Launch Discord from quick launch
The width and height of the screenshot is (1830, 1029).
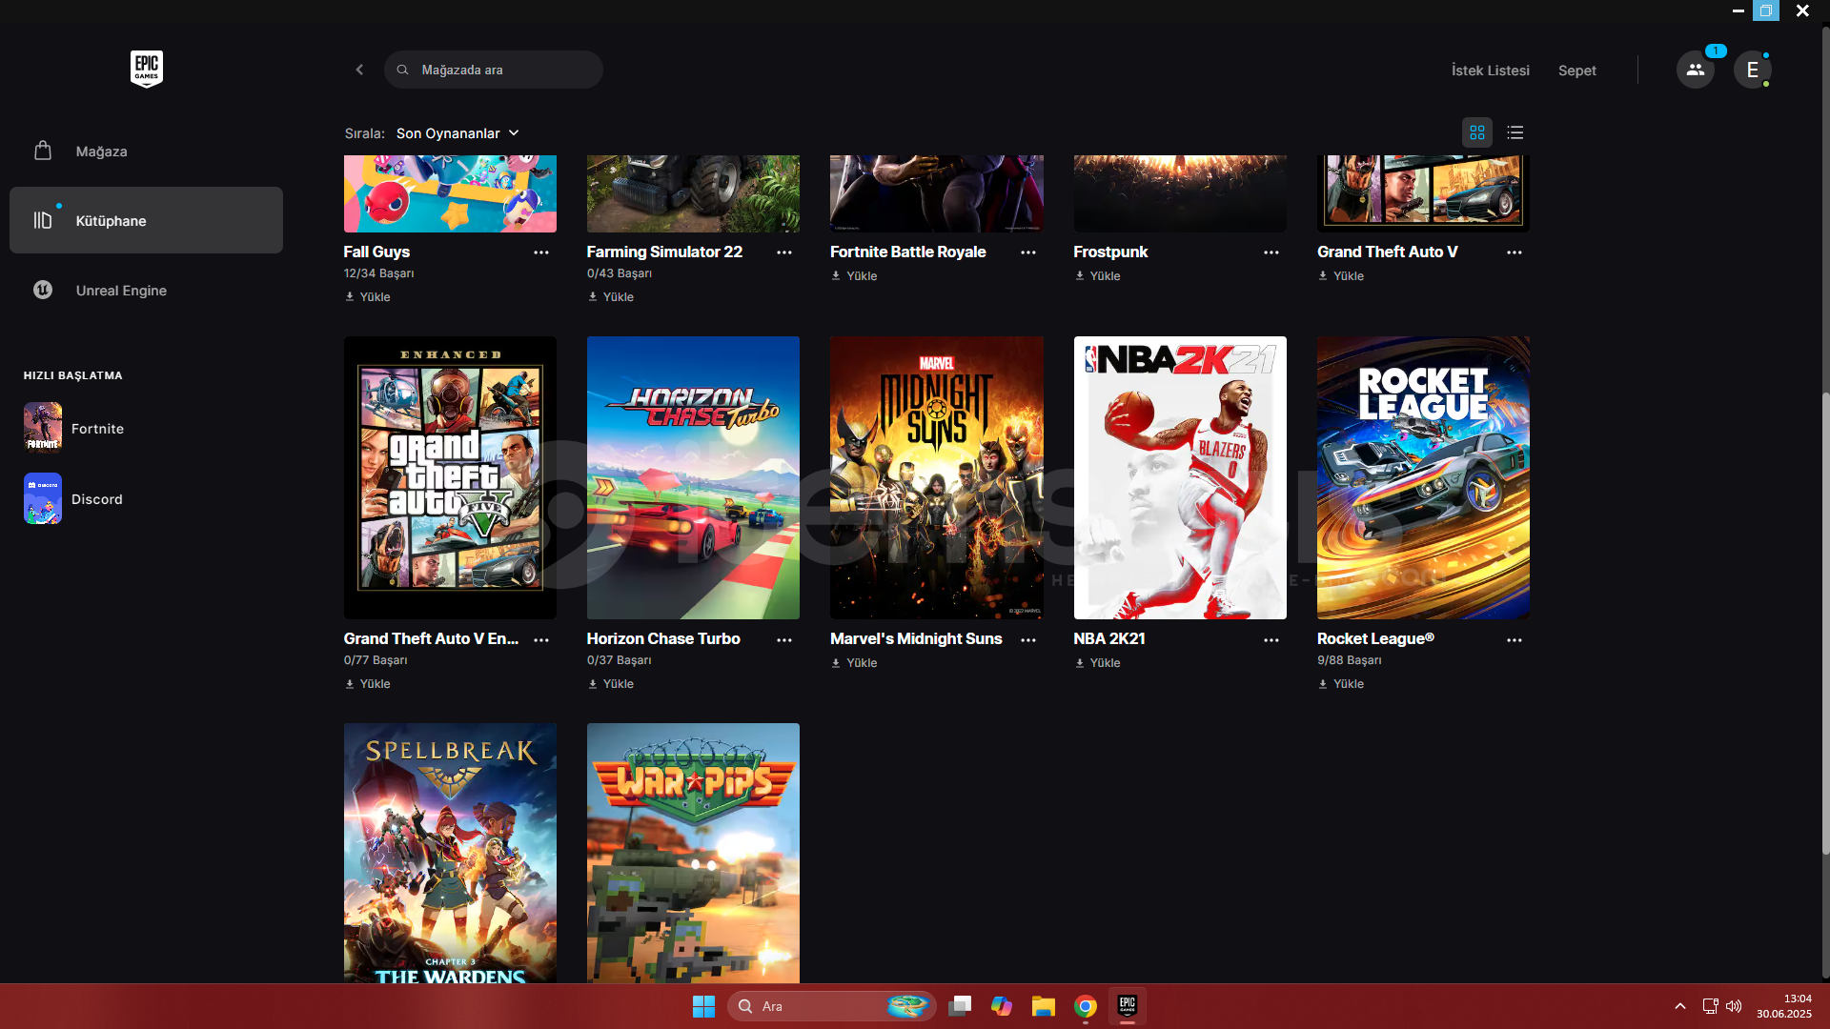(x=74, y=498)
